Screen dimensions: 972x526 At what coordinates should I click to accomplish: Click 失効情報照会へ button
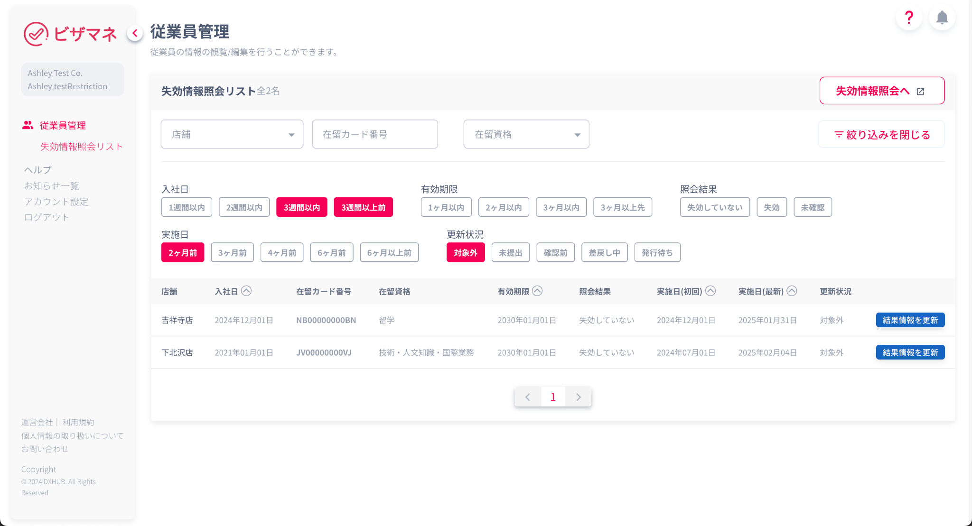click(881, 91)
